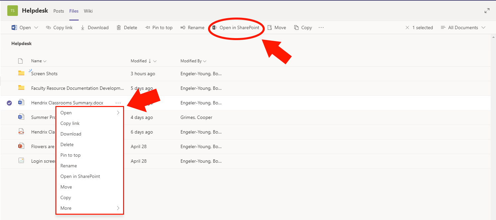Screen dimensions: 496x220
Task: Click the ellipsis beside Hendrix Classrooms Summary.docx
Action: pos(118,103)
